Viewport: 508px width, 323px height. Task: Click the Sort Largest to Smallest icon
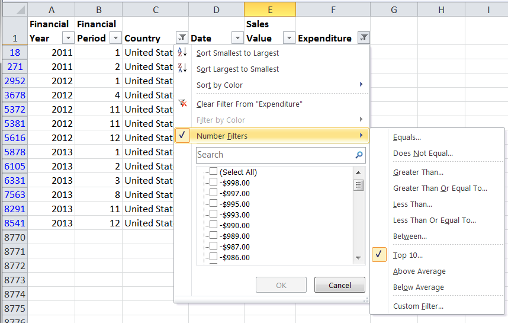[182, 69]
